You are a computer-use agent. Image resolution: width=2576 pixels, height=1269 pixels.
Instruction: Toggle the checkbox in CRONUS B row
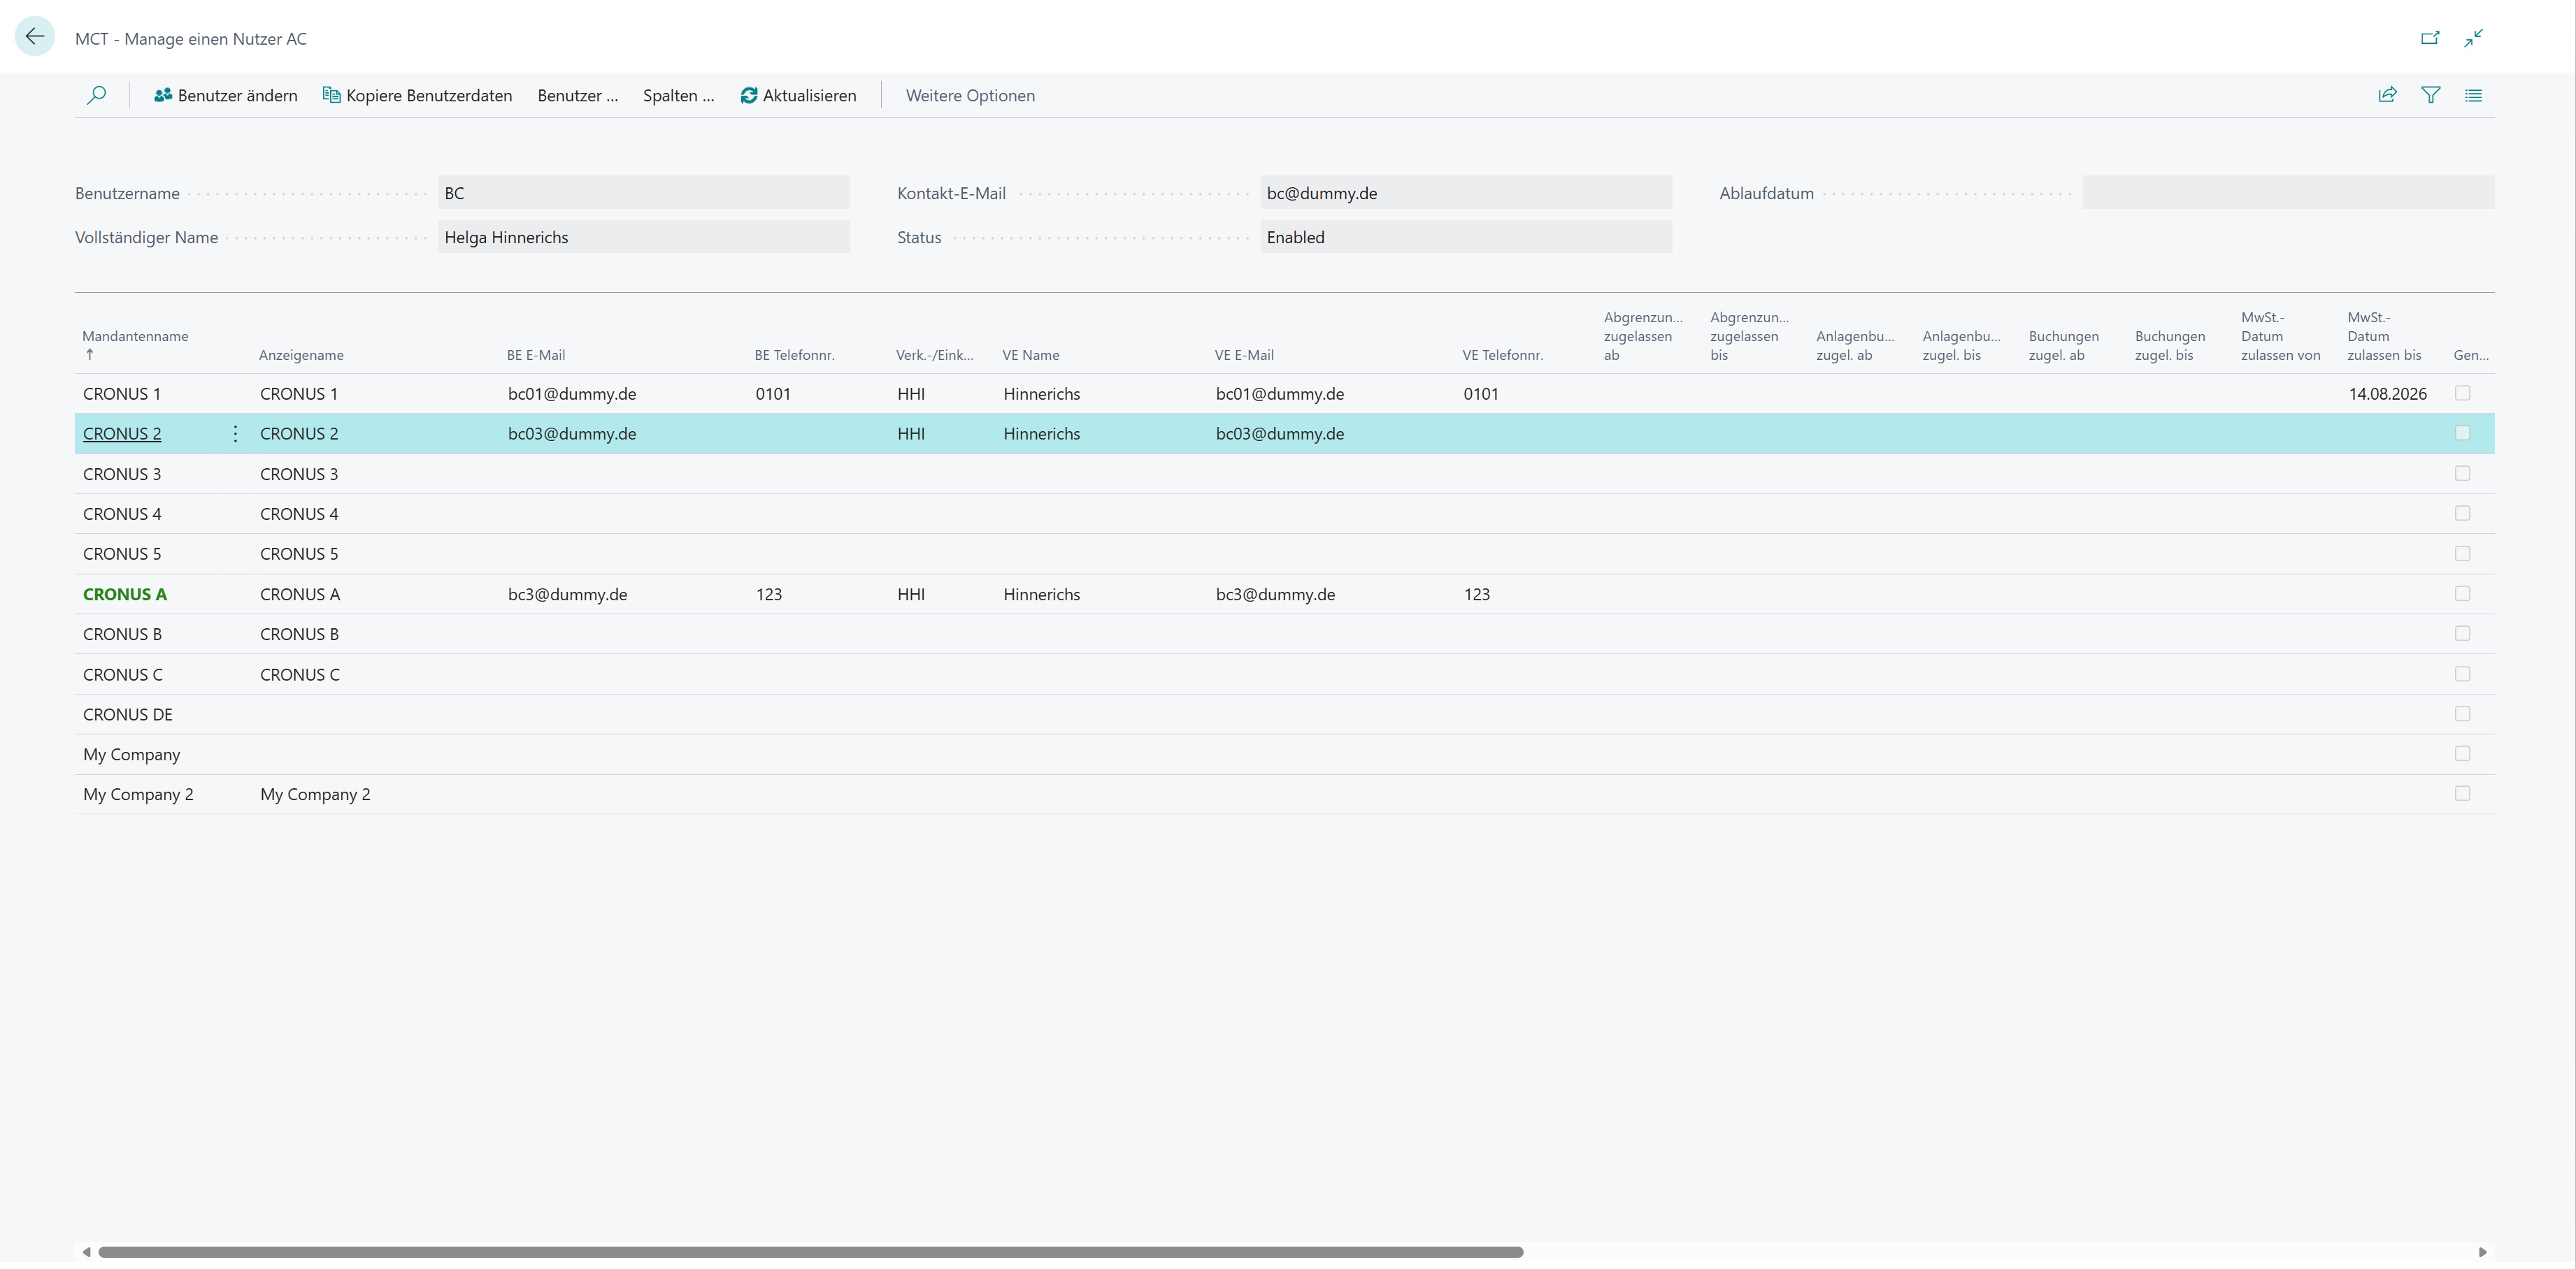point(2462,632)
